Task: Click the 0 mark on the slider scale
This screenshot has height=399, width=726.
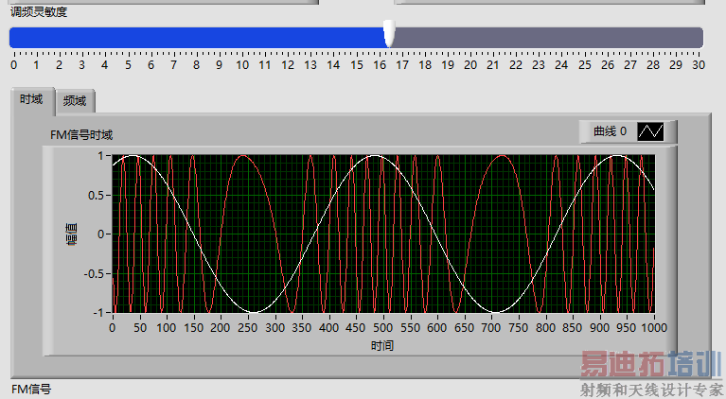Action: click(14, 65)
